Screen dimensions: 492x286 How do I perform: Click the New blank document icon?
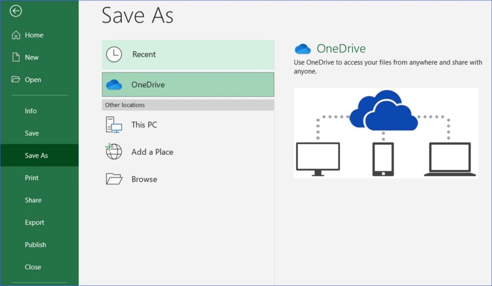(16, 57)
